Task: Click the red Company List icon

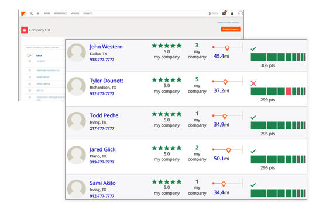Action: coord(25,30)
